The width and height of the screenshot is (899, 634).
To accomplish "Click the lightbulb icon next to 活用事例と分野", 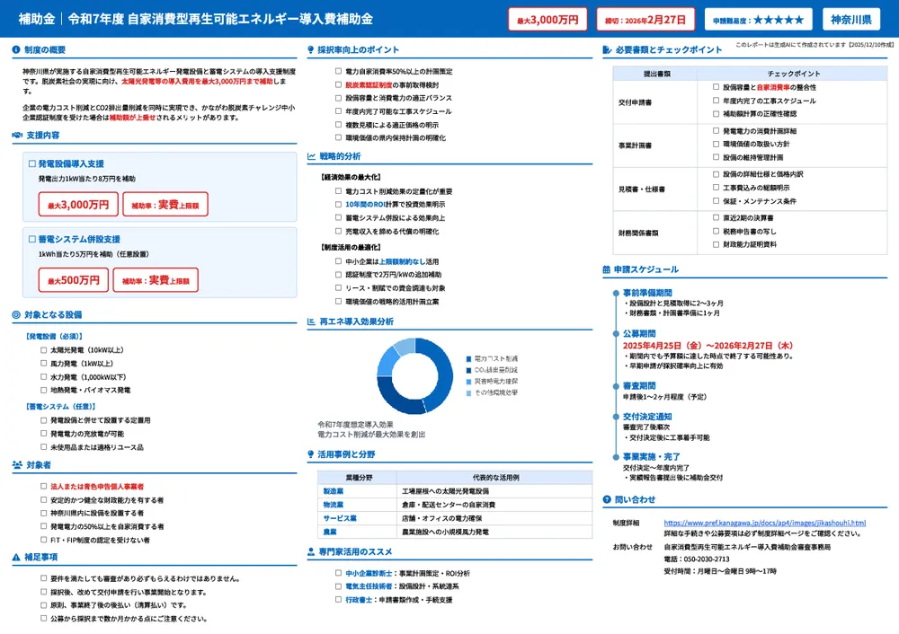I will (311, 454).
